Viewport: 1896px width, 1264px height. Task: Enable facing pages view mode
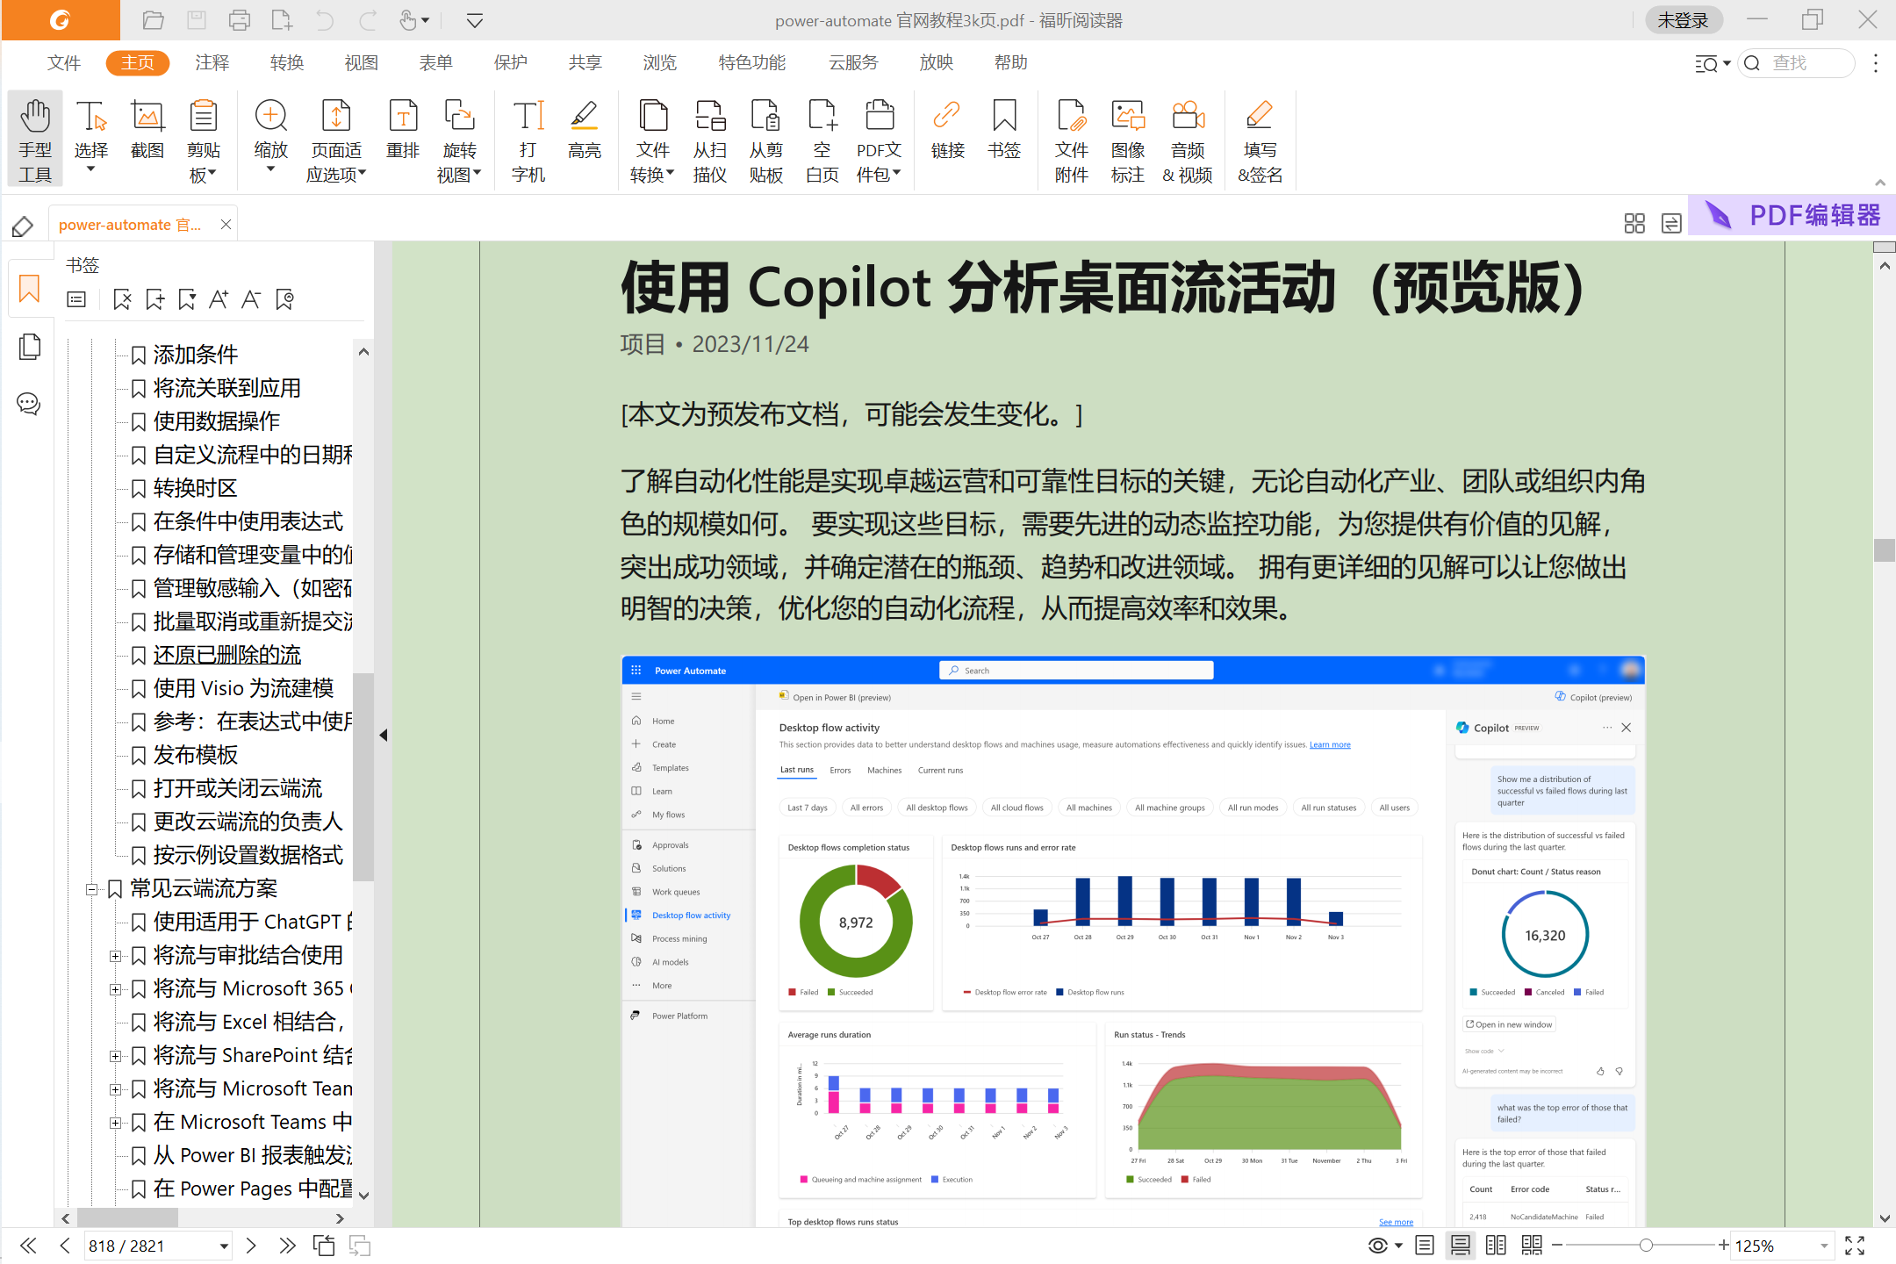[1496, 1246]
